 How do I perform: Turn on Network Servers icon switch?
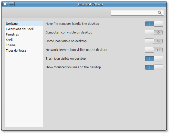[x=154, y=50]
